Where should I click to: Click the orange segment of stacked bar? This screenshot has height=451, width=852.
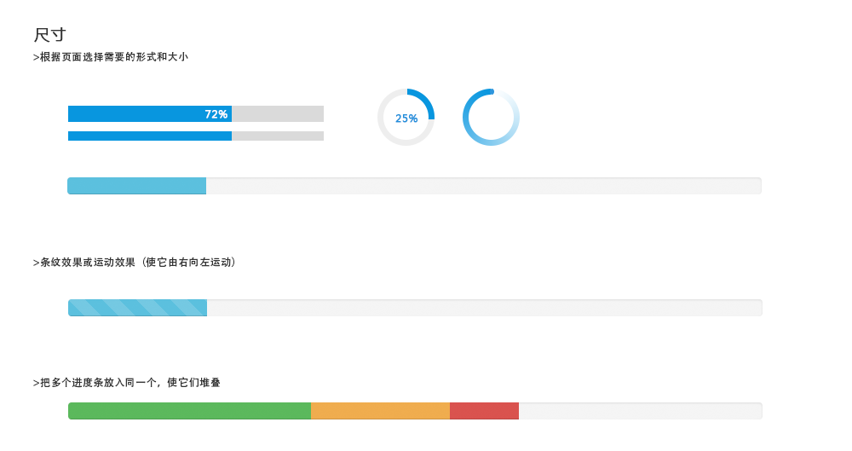tap(380, 411)
